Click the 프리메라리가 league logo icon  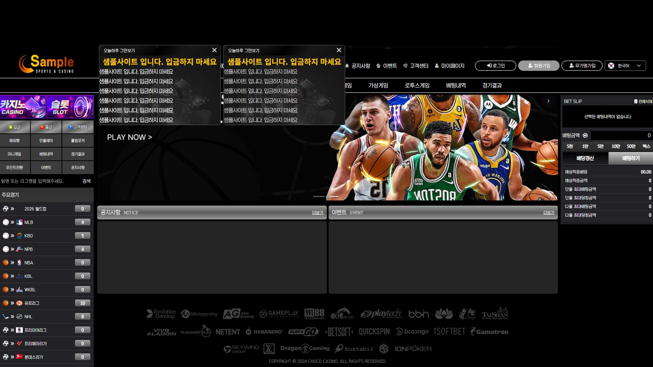click(x=19, y=344)
